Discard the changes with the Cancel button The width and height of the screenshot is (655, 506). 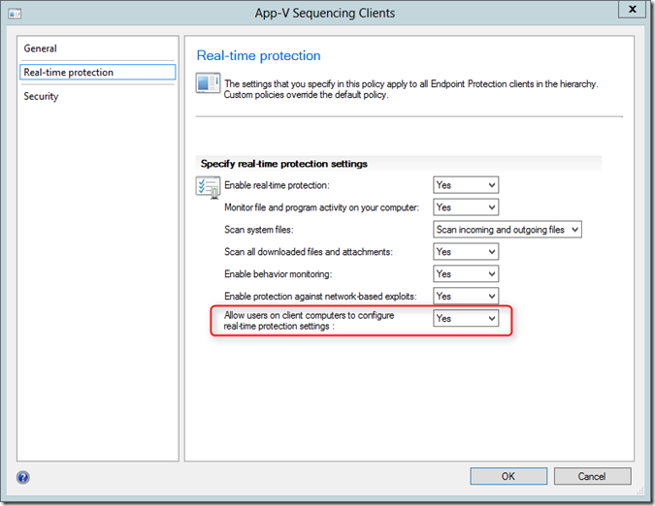(592, 476)
